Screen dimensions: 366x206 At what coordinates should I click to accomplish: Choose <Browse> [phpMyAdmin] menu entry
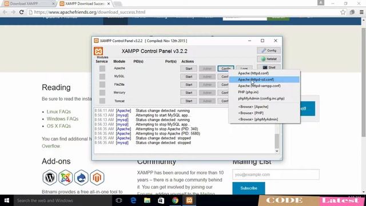pyautogui.click(x=264, y=119)
